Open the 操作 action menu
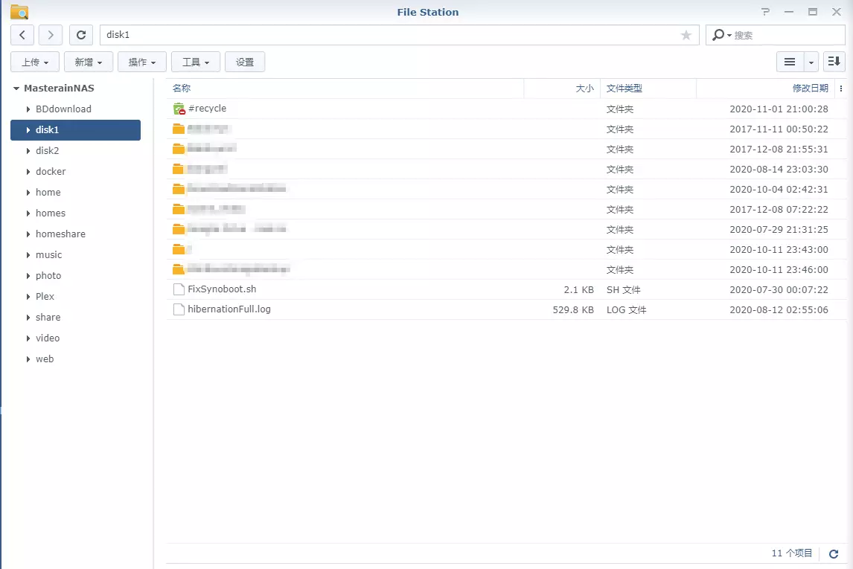The height and width of the screenshot is (569, 853). pyautogui.click(x=142, y=62)
